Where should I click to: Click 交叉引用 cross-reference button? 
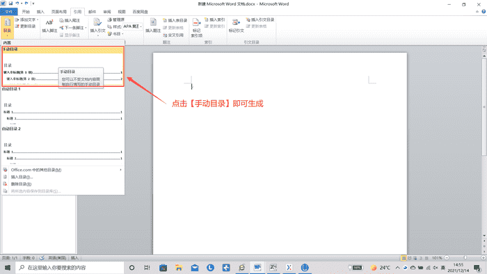[173, 35]
